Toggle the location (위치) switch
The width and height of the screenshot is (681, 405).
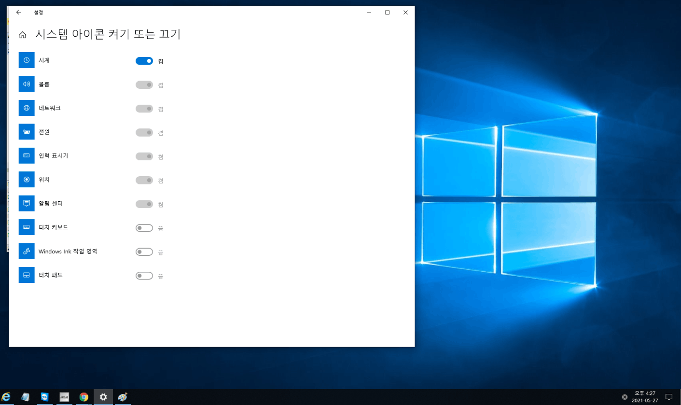coord(144,180)
